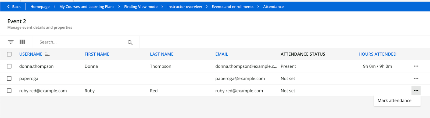Click the search magnifier icon

130,42
